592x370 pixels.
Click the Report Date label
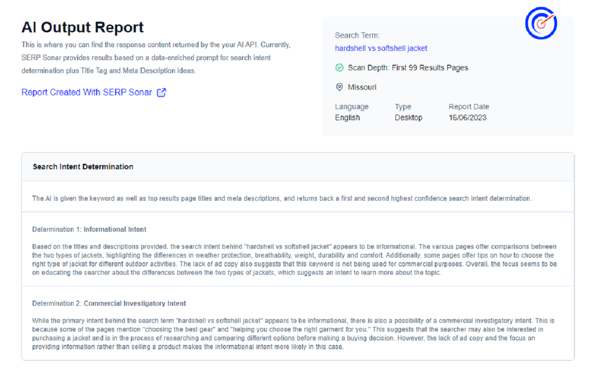(469, 107)
